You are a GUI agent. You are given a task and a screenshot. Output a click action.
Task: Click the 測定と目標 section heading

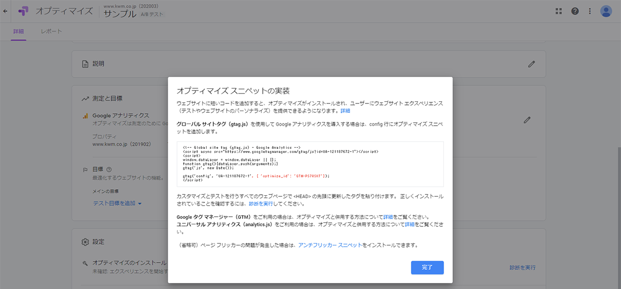pyautogui.click(x=107, y=98)
